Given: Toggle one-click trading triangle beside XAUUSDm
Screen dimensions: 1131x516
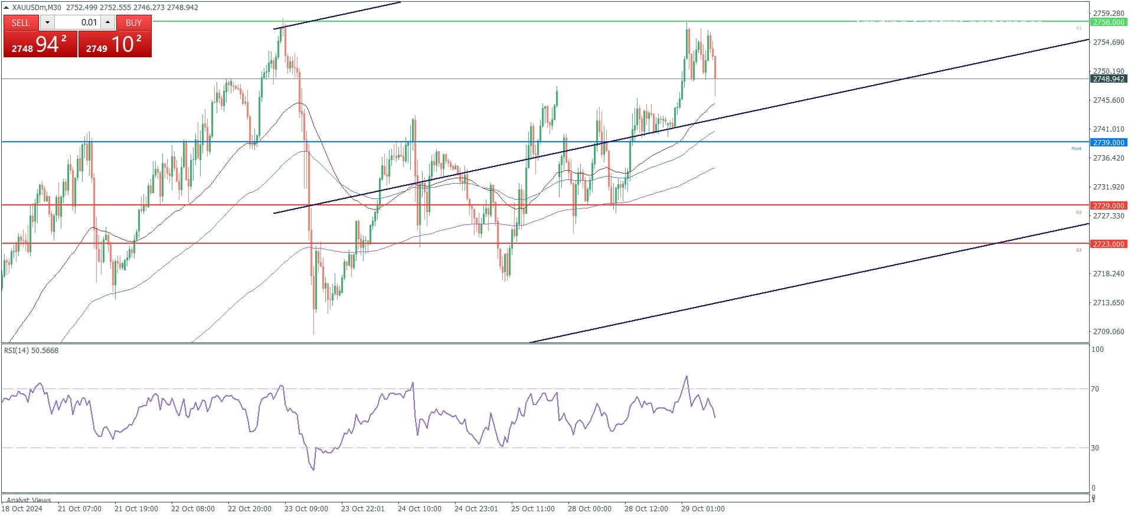Looking at the screenshot, I should click(6, 8).
